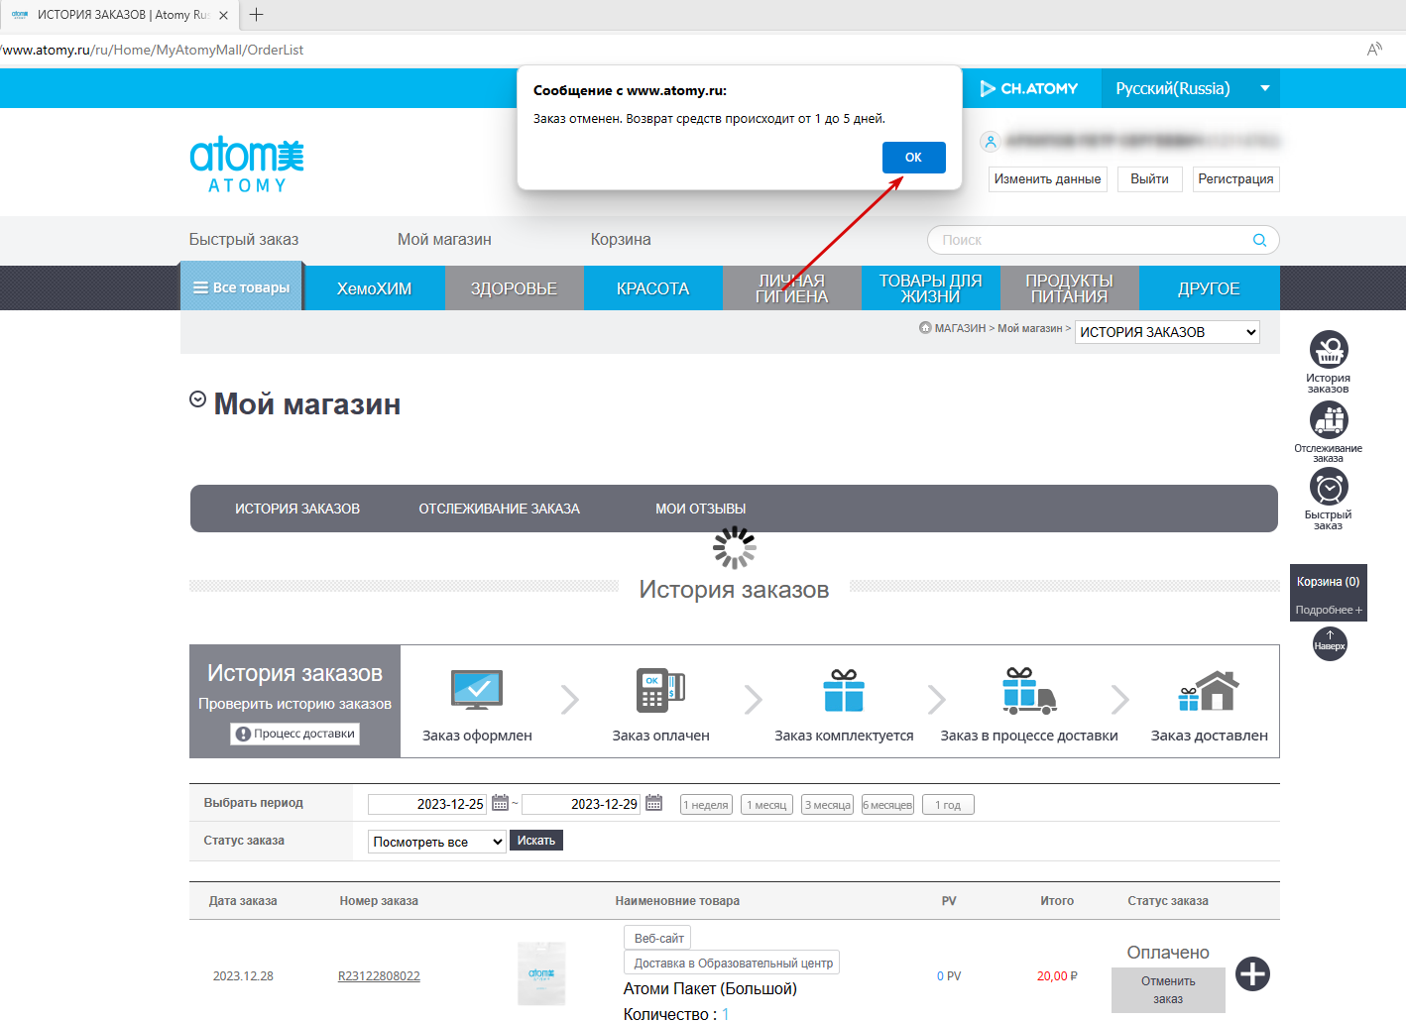Image resolution: width=1406 pixels, height=1022 pixels.
Task: Expand the Русский(Russia) language dropdown
Action: [1191, 88]
